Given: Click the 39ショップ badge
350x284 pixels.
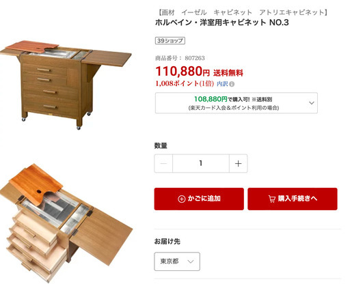Looking at the screenshot, I should click(170, 41).
